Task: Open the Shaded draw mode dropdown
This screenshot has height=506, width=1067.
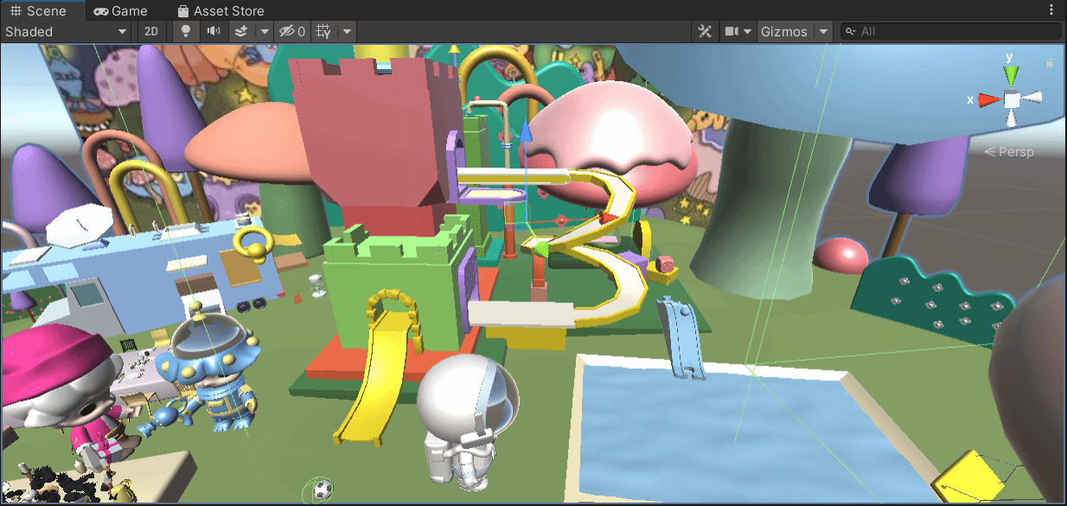Action: [66, 32]
